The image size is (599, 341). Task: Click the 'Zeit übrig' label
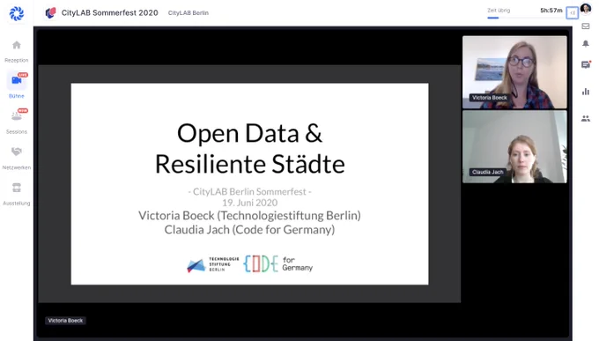(x=499, y=11)
